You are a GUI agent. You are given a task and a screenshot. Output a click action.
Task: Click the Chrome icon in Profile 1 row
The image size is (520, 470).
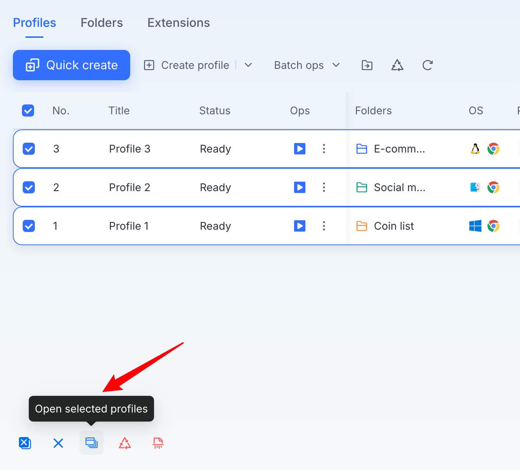point(494,226)
